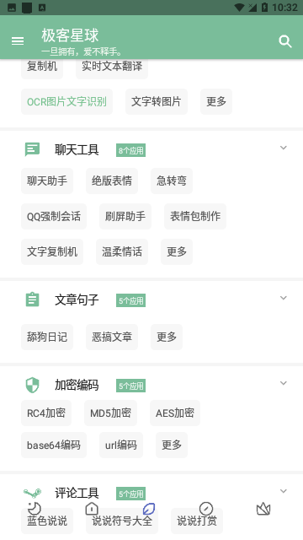Screen dimensions: 303x540
Task: Open the MD5加密 tool
Action: [x=110, y=413]
